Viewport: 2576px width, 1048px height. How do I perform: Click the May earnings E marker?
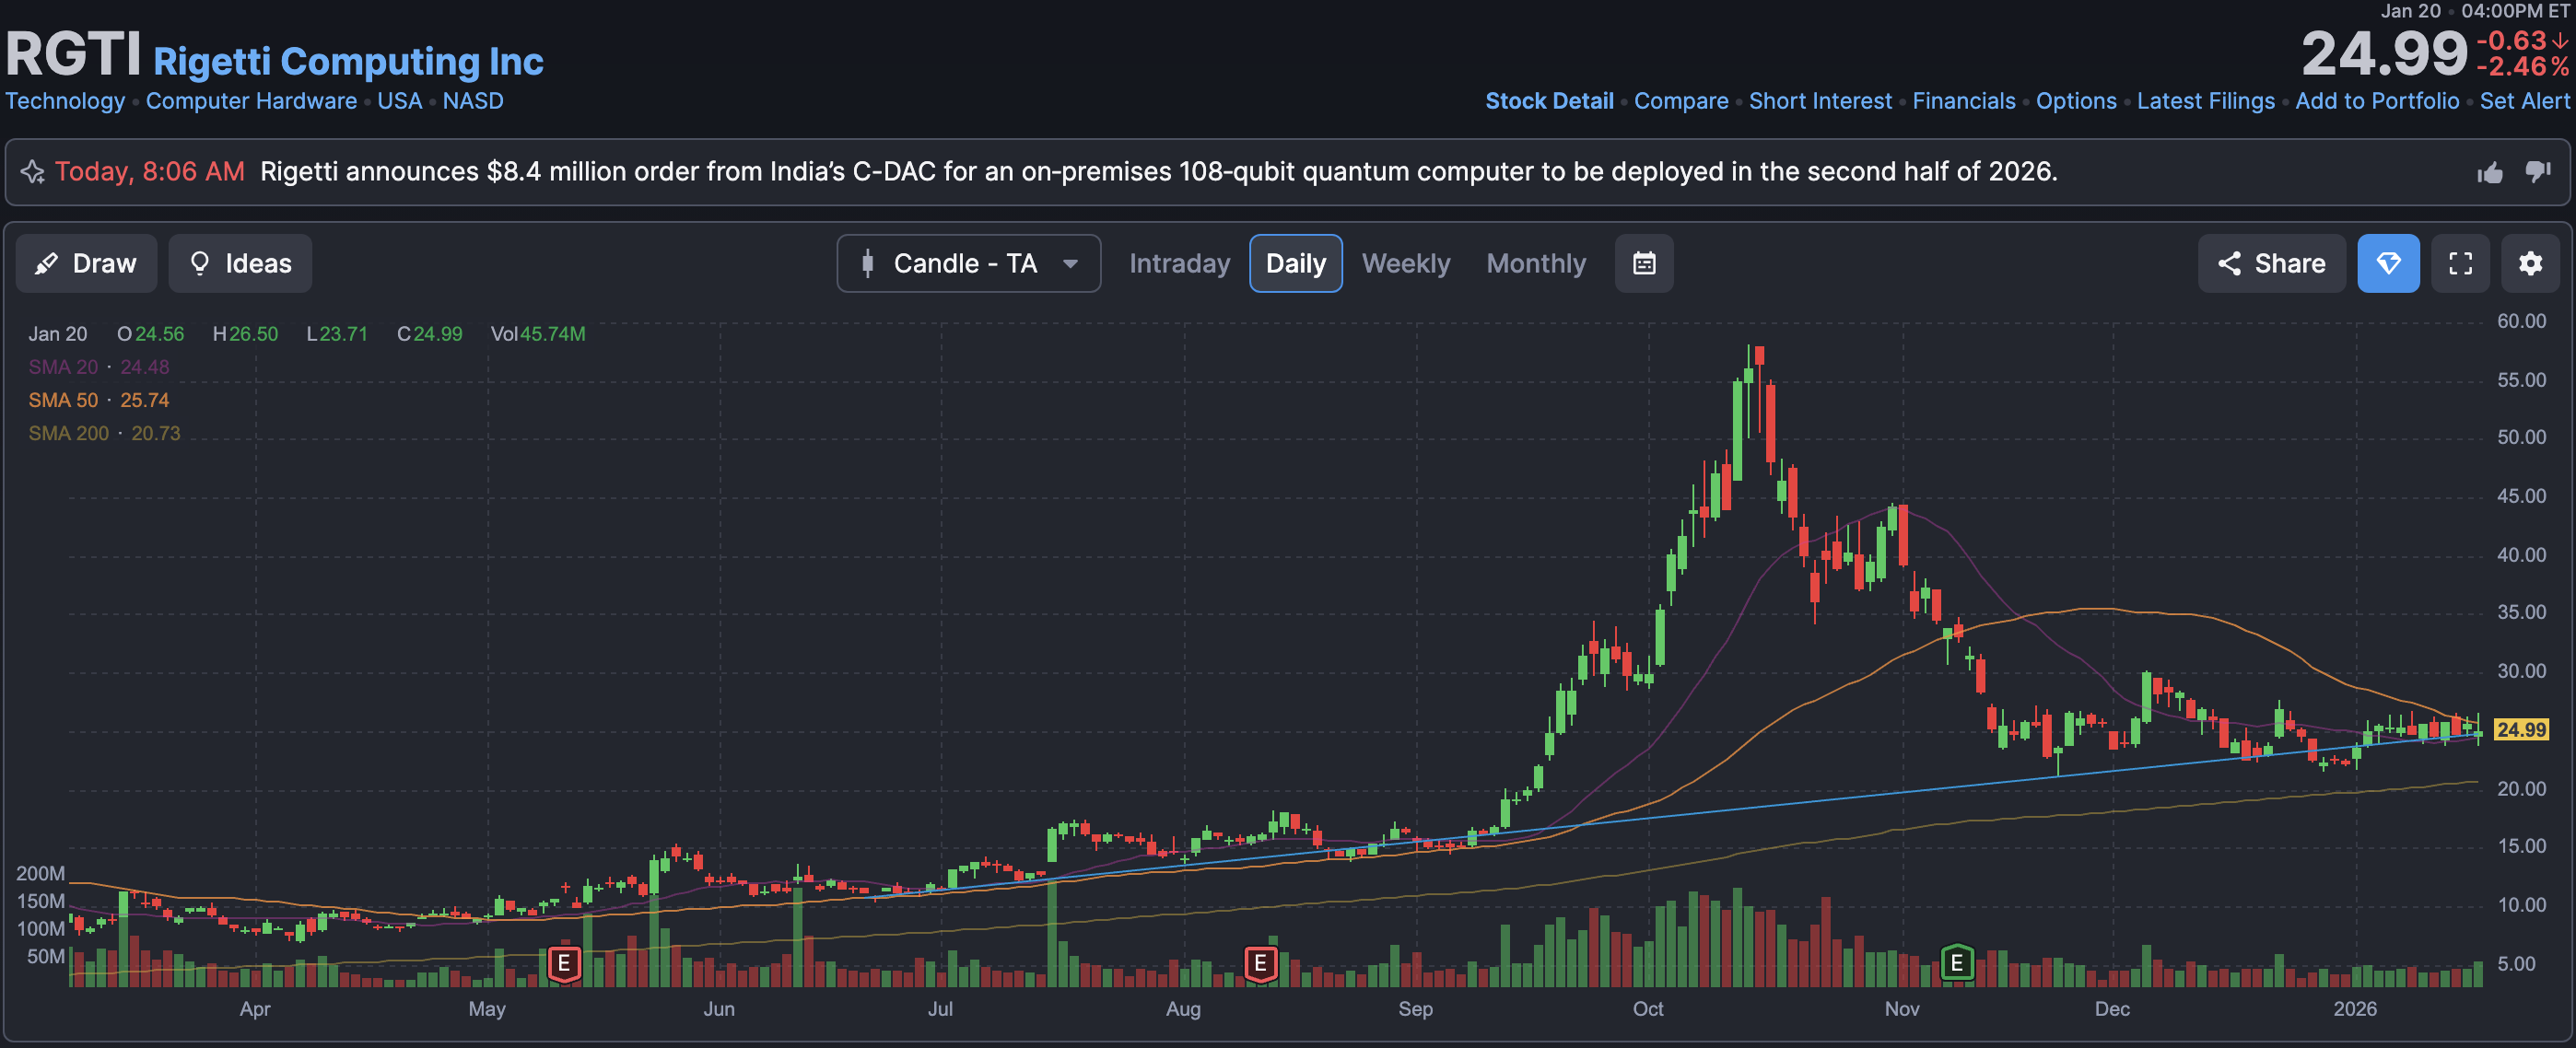564,963
